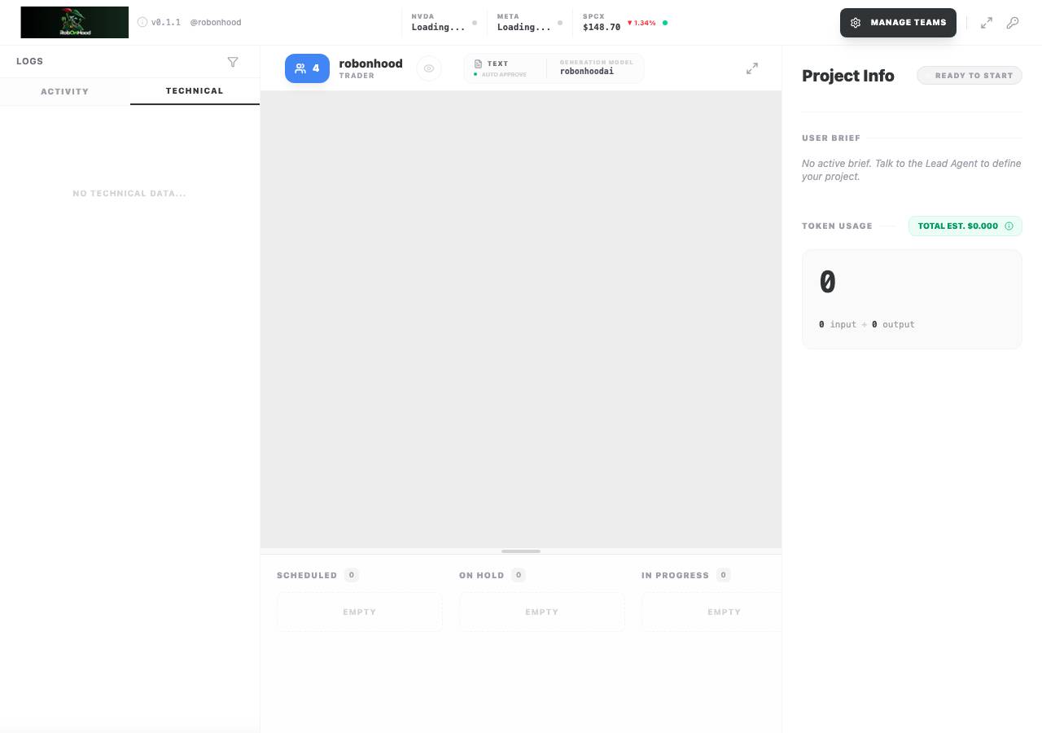Image resolution: width=1042 pixels, height=733 pixels.
Task: Click the @robonhood username
Action: tap(216, 23)
